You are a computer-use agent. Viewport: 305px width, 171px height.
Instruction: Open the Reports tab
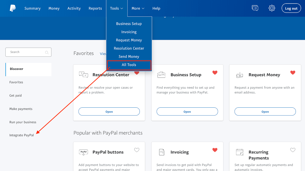(95, 8)
